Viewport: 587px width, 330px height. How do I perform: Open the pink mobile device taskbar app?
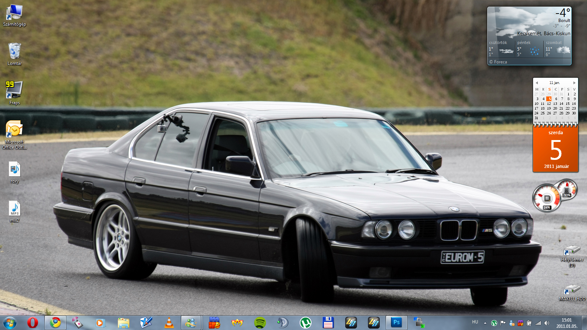tap(77, 323)
